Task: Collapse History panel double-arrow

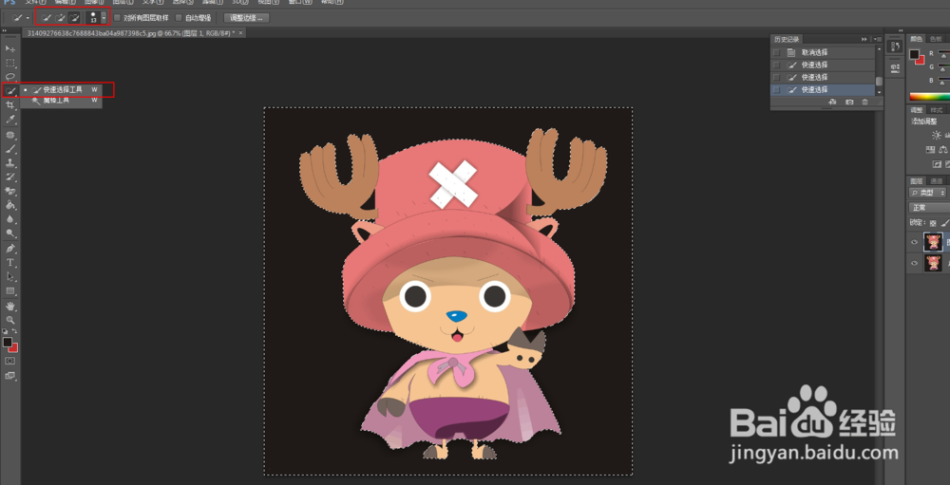Action: point(864,39)
